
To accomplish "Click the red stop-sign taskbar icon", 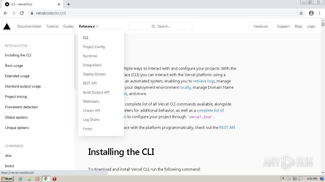I will 54,179.
